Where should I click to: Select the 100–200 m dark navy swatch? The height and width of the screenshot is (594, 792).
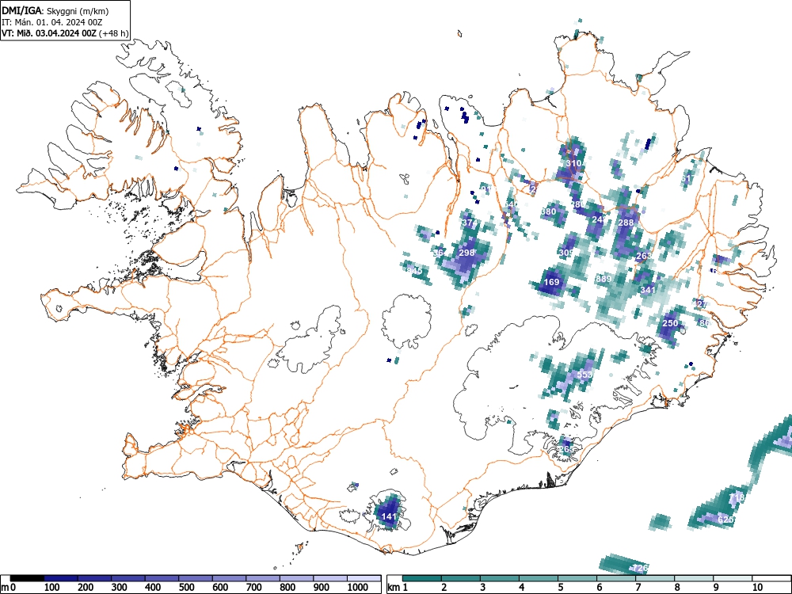[x=61, y=578]
